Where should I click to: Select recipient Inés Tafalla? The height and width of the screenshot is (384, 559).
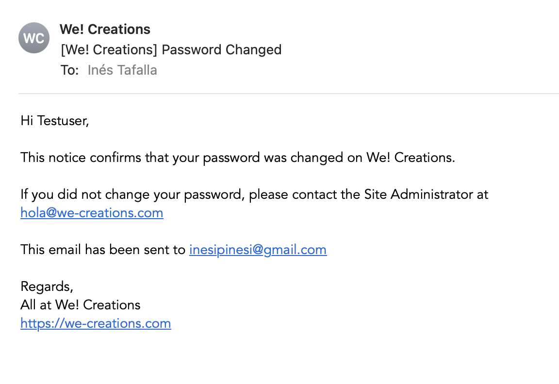[x=122, y=70]
